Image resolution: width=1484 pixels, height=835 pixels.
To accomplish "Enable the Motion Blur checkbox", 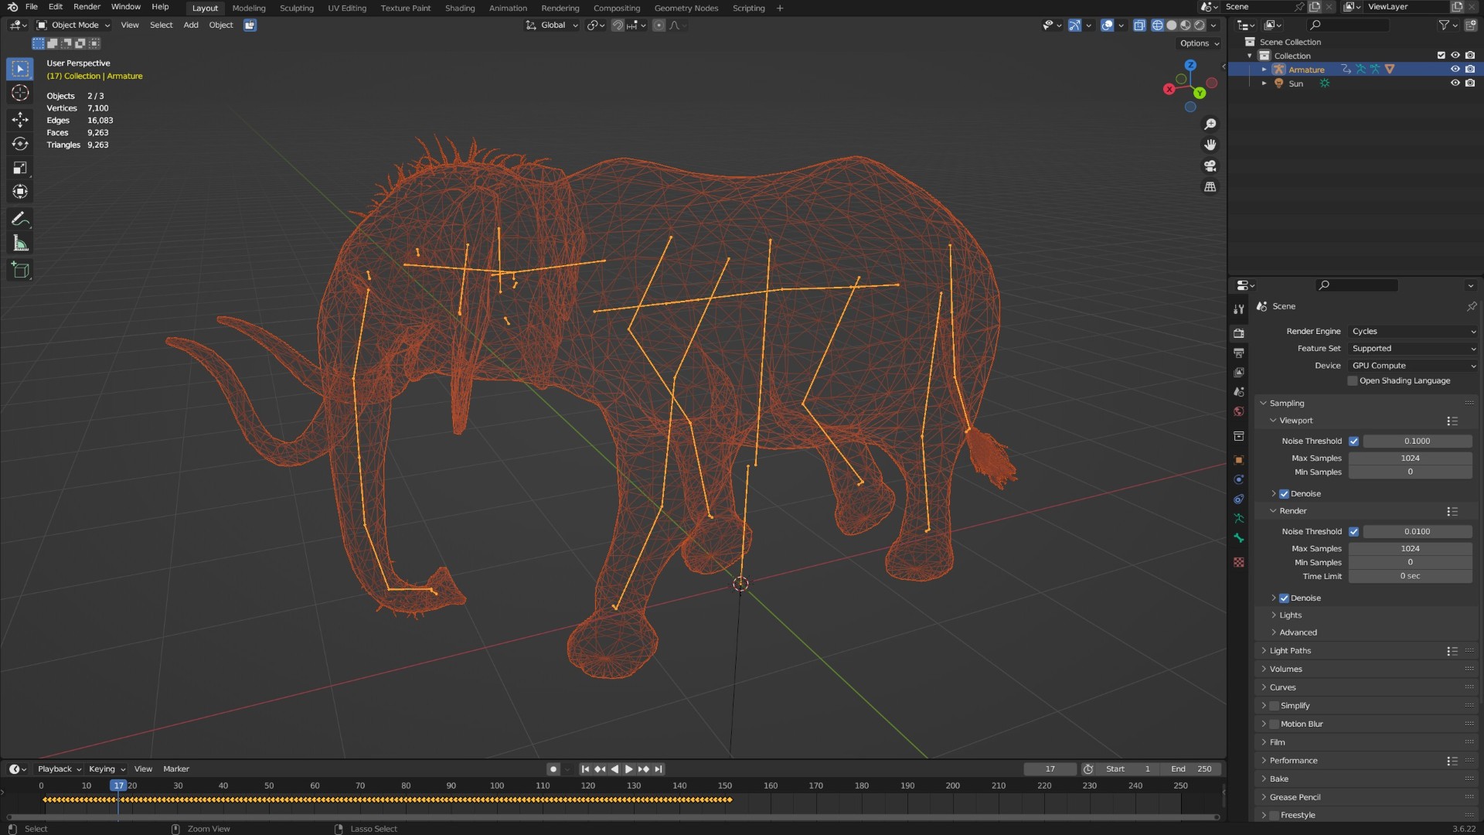I will 1275,724.
